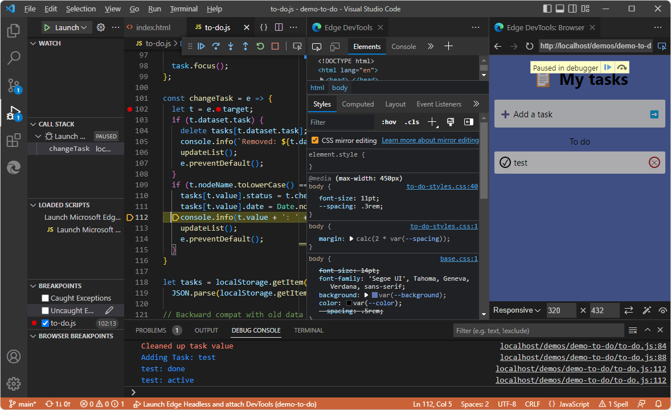
Task: Switch to the Computed tab in DevTools
Action: coord(358,104)
